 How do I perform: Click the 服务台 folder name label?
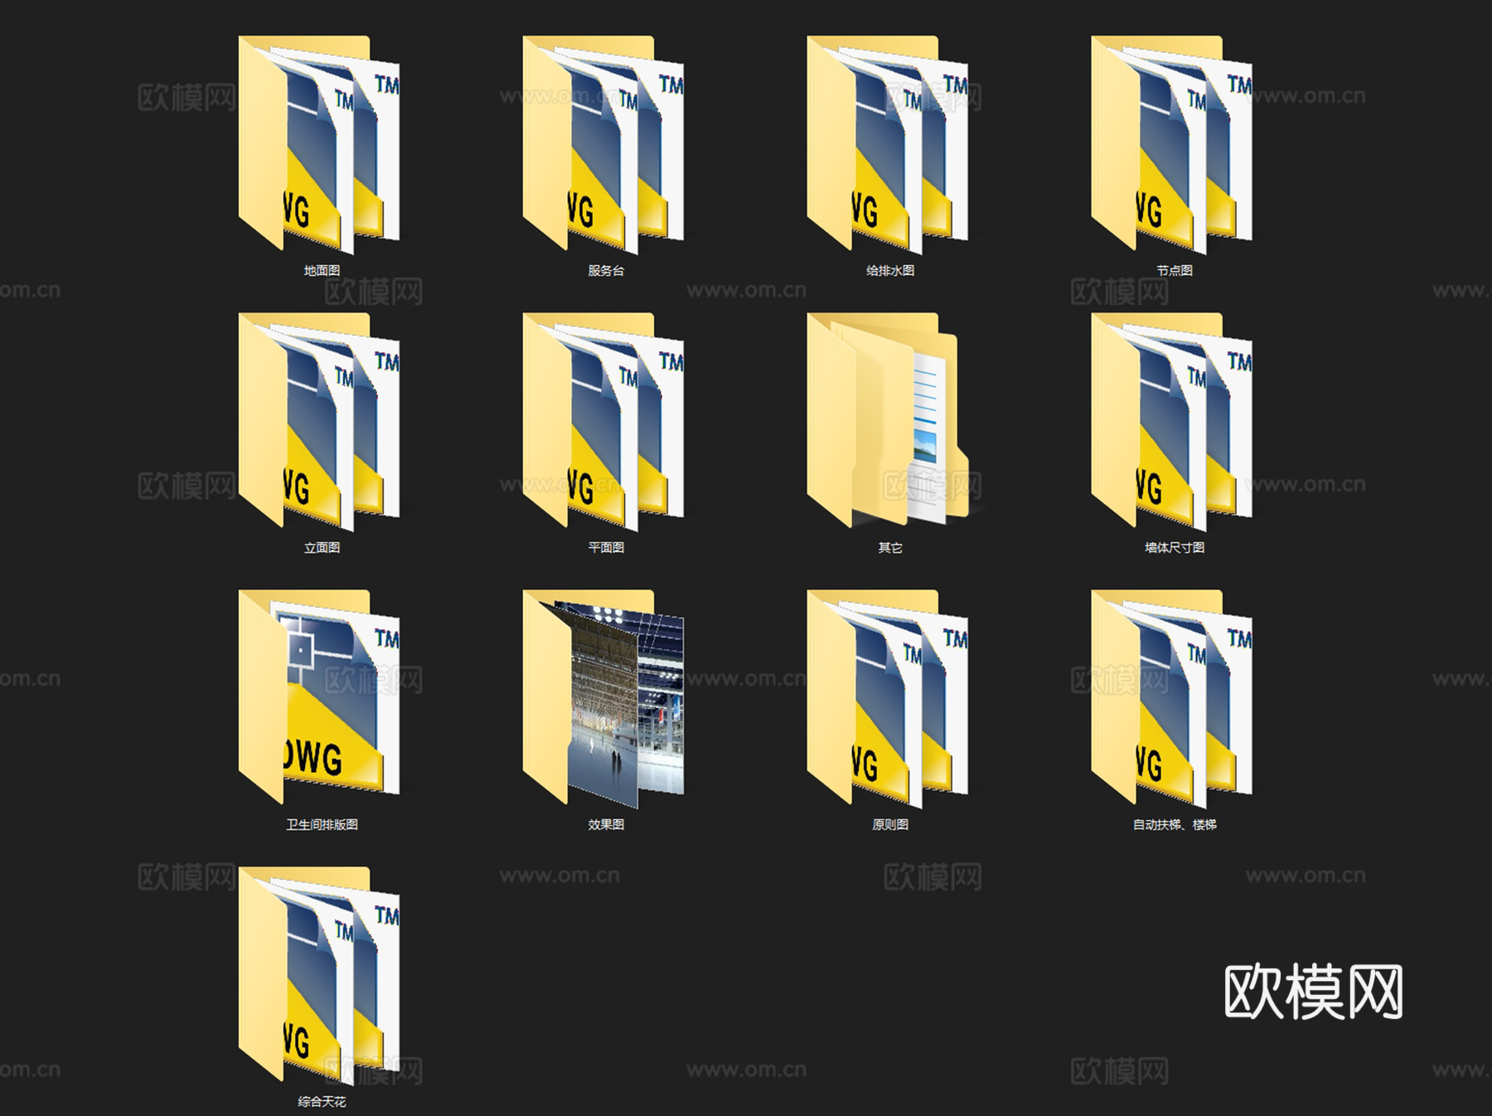(606, 271)
